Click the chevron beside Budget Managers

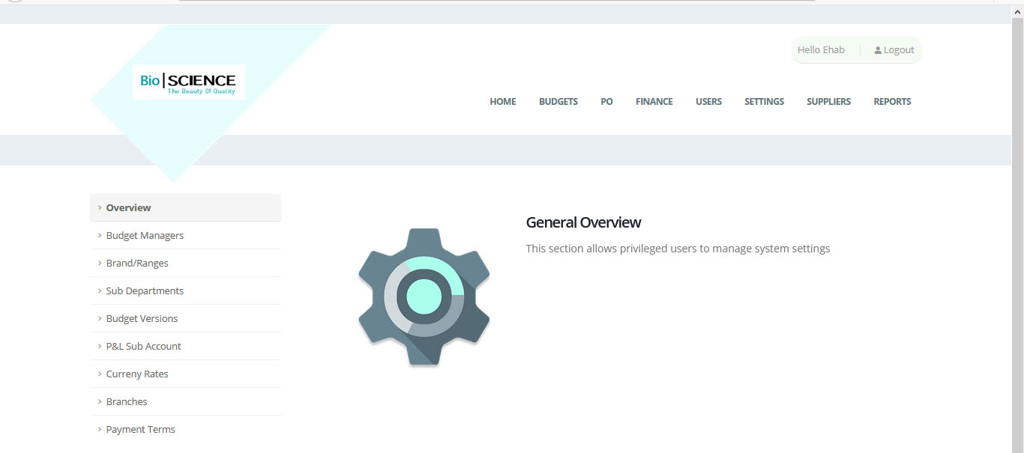coord(100,235)
